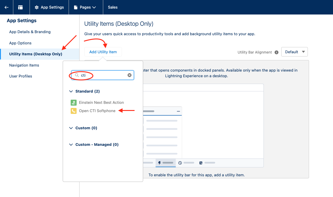The image size is (333, 197).
Task: Click the clock history icon in preview
Action: coord(180,163)
